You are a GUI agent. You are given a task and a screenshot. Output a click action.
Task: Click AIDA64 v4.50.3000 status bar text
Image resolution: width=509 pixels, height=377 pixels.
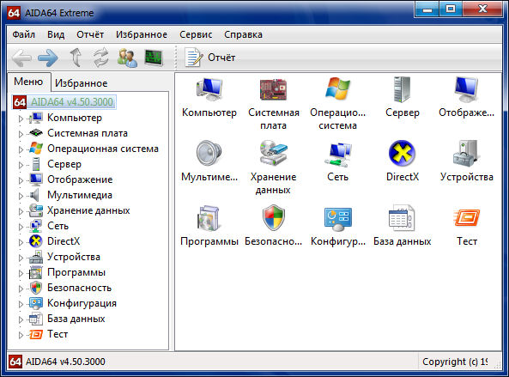[x=65, y=362]
